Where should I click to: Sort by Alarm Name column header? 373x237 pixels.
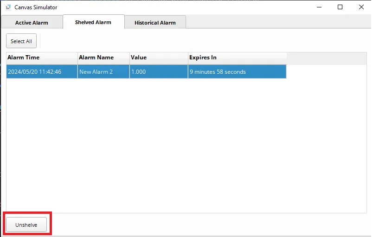(x=103, y=58)
